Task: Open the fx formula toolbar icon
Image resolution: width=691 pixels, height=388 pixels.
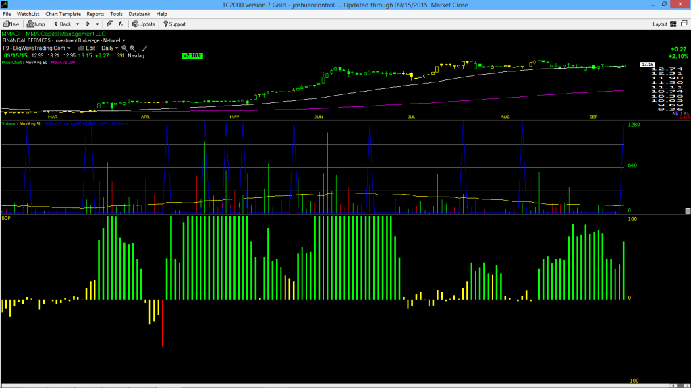Action: (121, 24)
